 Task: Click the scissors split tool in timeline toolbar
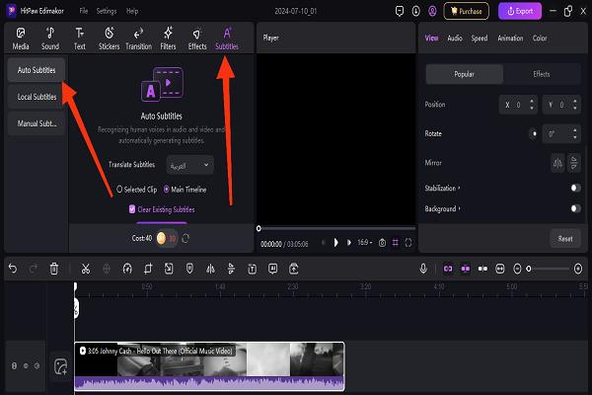pos(85,268)
